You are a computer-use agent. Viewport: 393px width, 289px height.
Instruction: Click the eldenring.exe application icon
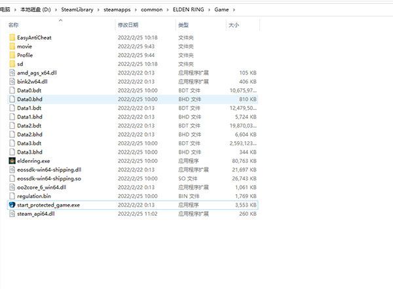click(x=12, y=161)
